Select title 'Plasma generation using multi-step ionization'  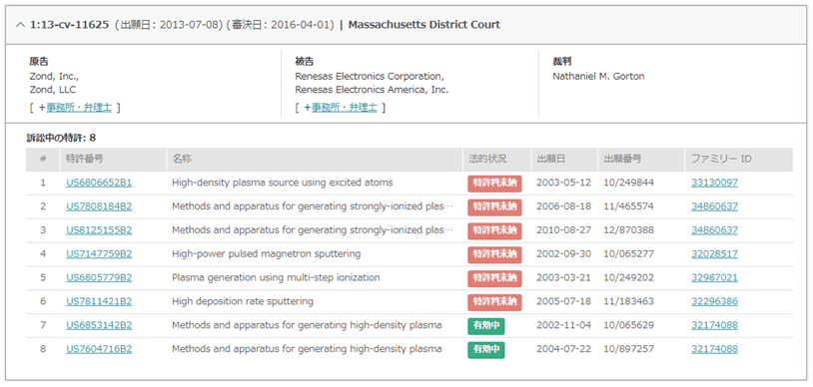point(276,277)
